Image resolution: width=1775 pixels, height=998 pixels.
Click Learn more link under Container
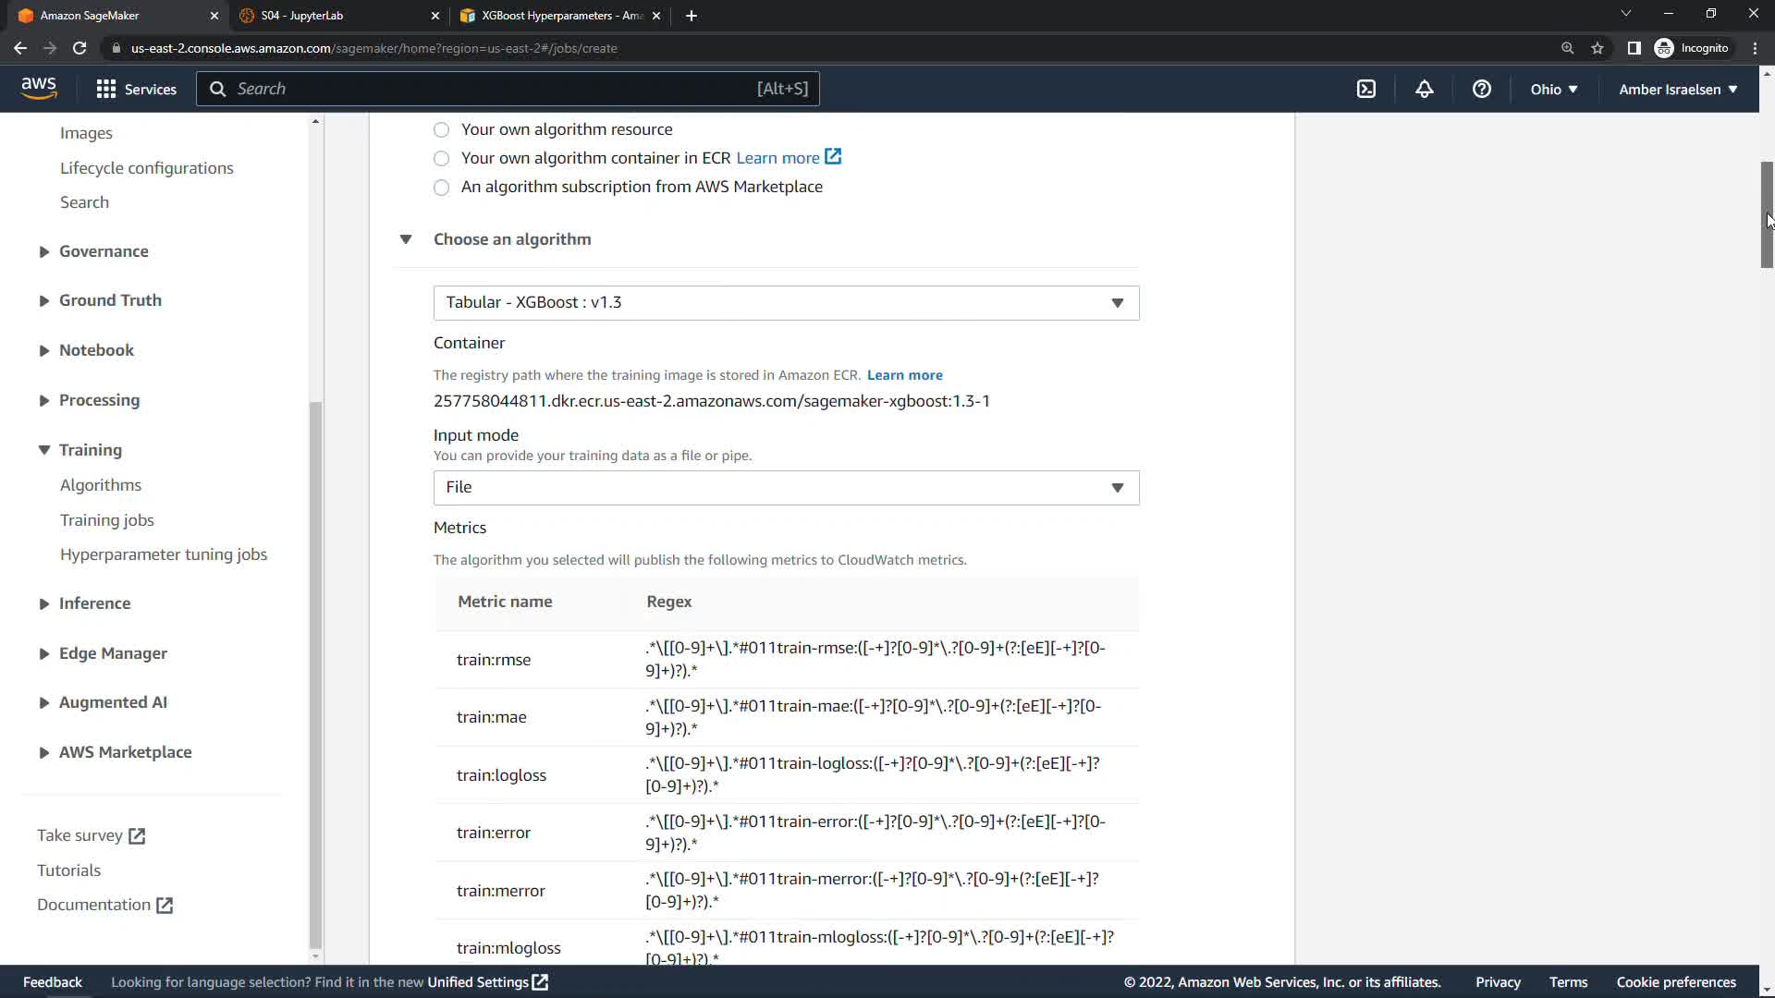tap(904, 375)
